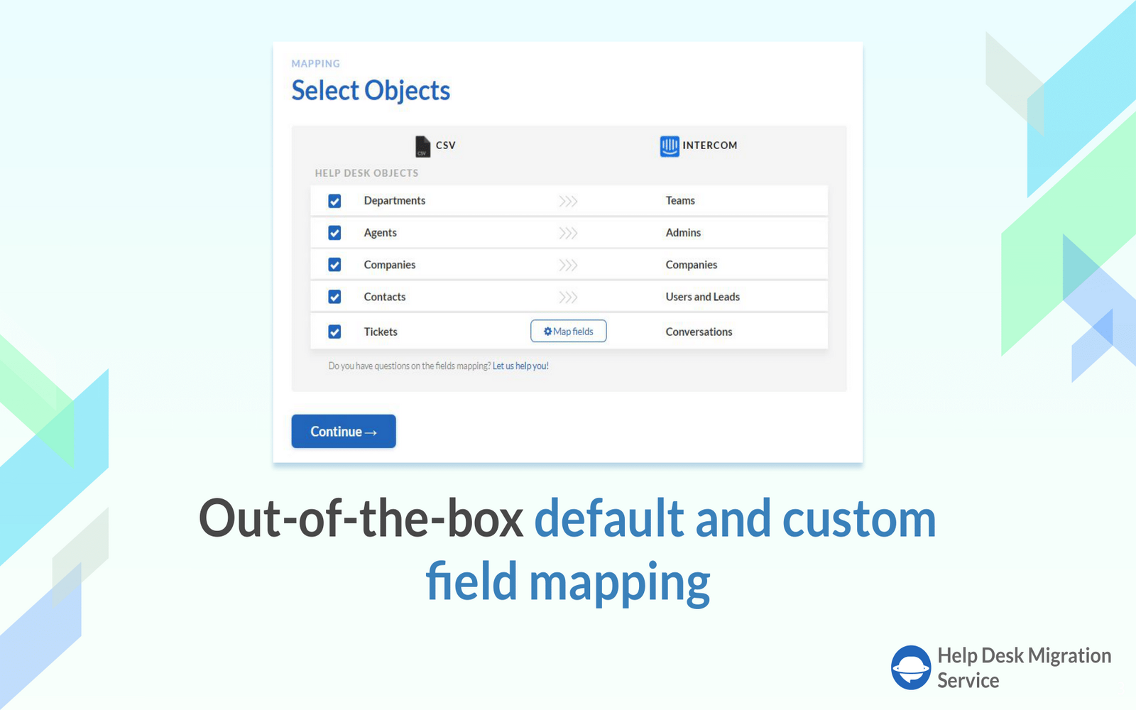Screen dimensions: 1136x710
Task: Open Map fields for Tickets
Action: [568, 332]
